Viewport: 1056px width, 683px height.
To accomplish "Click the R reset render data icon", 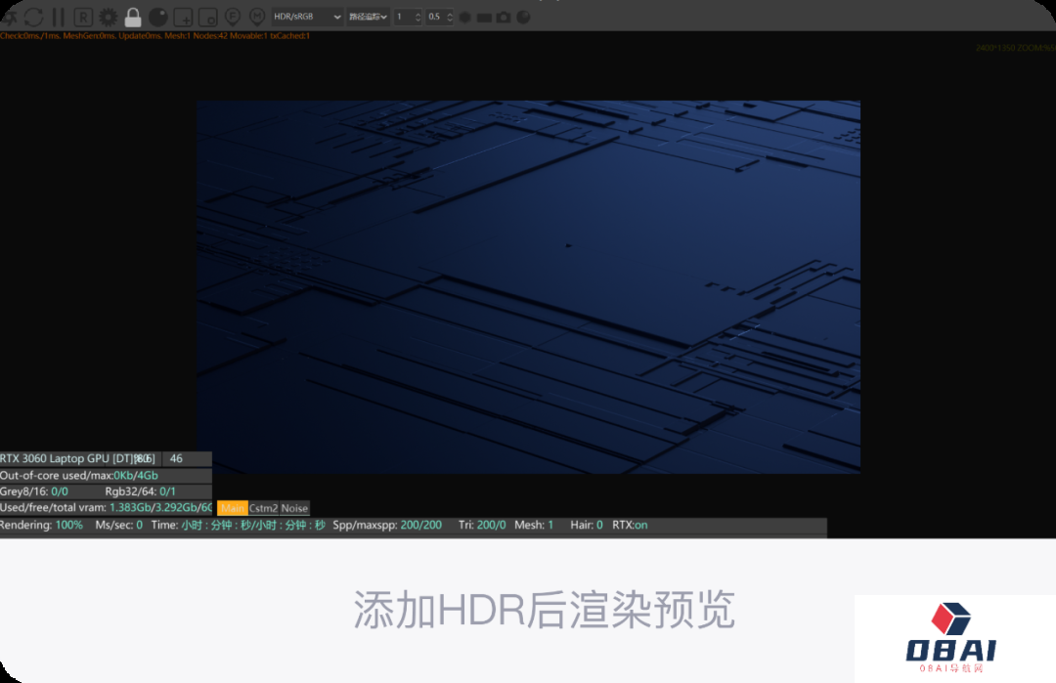I will (83, 17).
